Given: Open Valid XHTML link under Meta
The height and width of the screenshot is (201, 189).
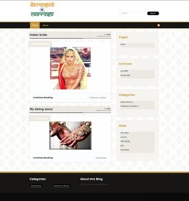Looking at the screenshot, I should [125, 141].
